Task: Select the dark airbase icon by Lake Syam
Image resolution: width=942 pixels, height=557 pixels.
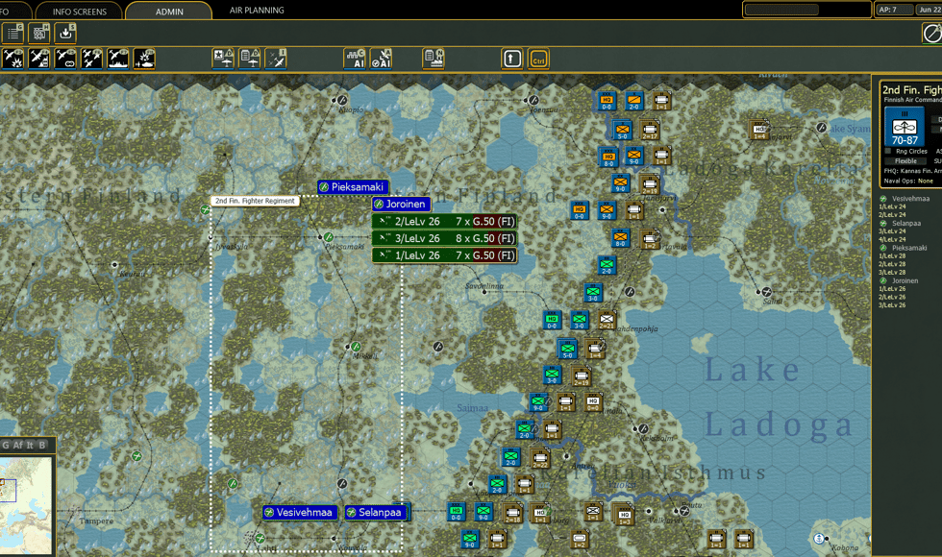Action: pyautogui.click(x=821, y=127)
